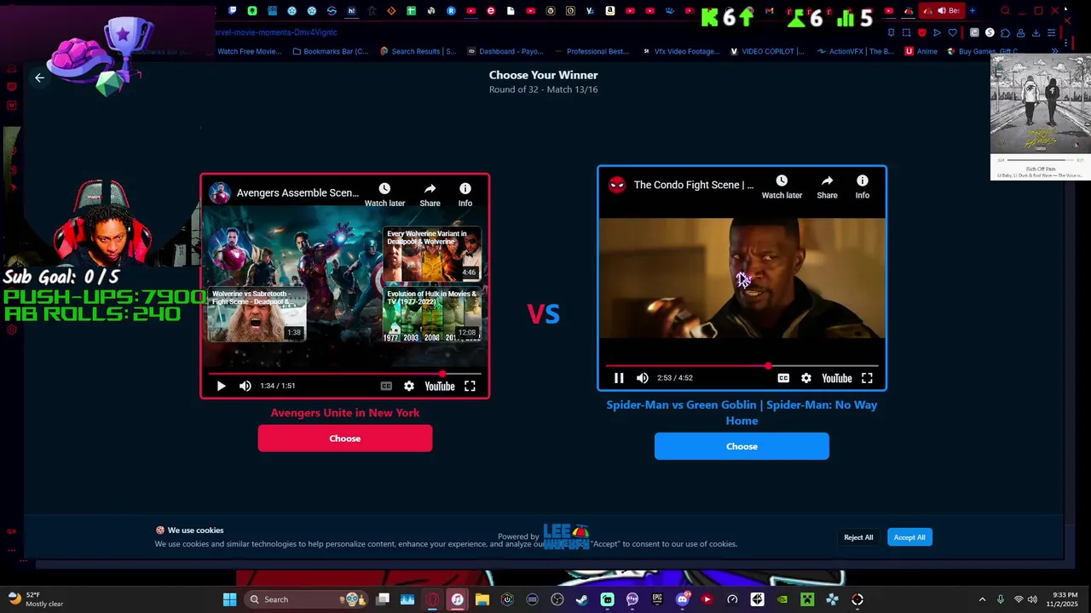Open YouTube logo on Condo Fight player
Image resolution: width=1091 pixels, height=613 pixels.
837,378
